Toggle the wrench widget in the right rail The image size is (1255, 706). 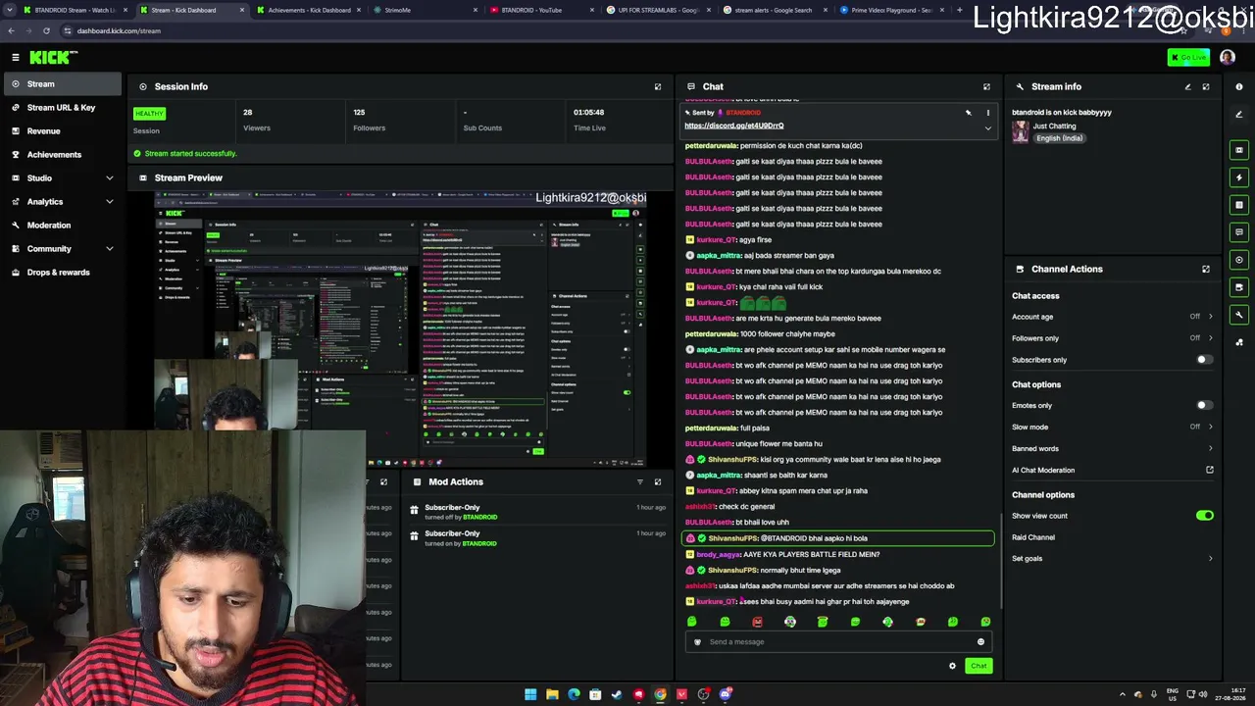[1239, 315]
